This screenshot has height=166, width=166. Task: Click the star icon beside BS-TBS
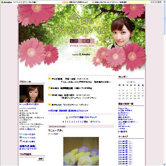click(x=49, y=88)
